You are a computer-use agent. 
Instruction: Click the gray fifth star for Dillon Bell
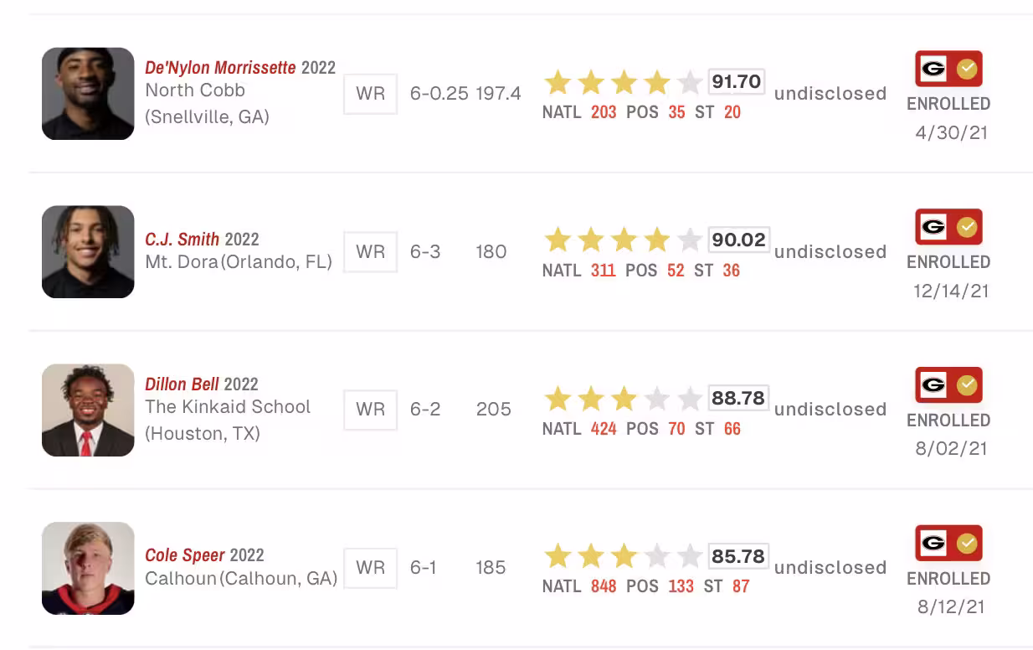690,399
